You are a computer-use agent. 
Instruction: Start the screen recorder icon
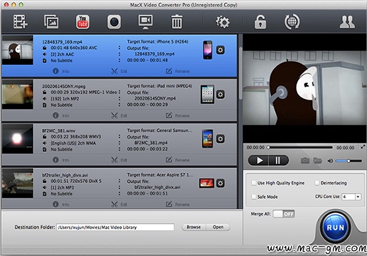146,22
